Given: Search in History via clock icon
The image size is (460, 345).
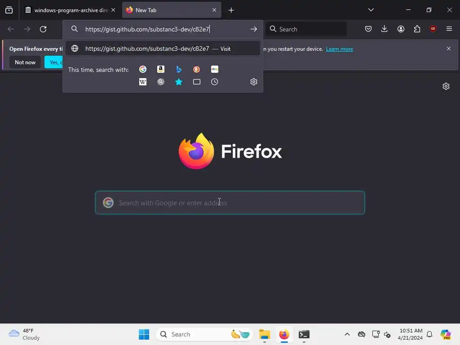Looking at the screenshot, I should [x=215, y=82].
